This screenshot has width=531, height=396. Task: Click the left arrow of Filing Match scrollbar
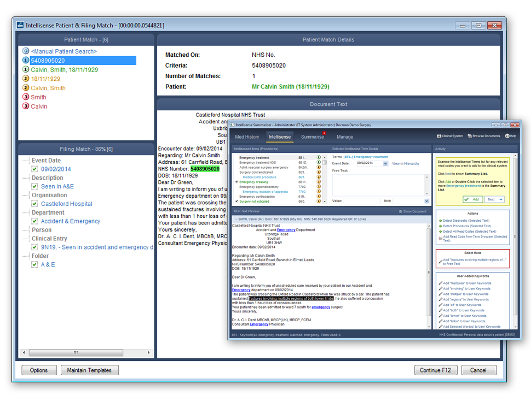tap(24, 352)
